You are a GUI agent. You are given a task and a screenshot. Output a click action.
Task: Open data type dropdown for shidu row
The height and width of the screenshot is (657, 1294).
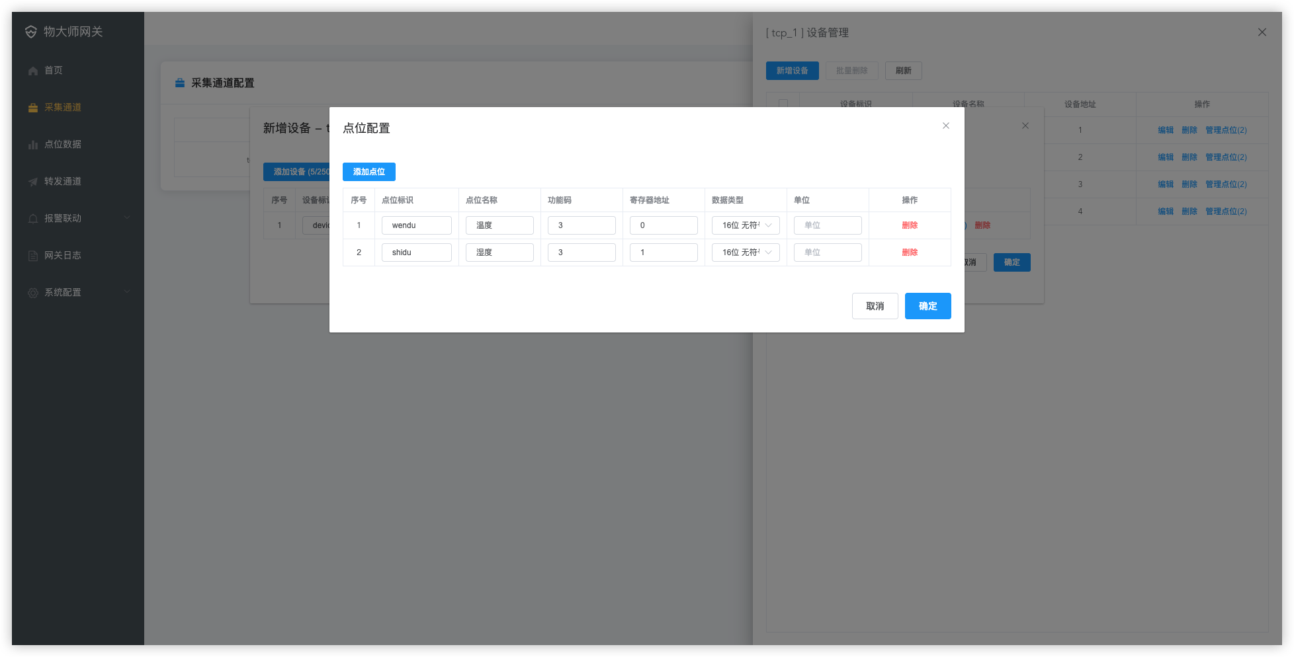pos(746,252)
